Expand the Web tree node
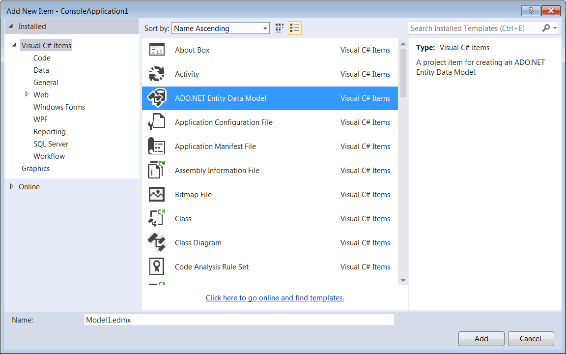The width and height of the screenshot is (566, 354). tap(27, 94)
